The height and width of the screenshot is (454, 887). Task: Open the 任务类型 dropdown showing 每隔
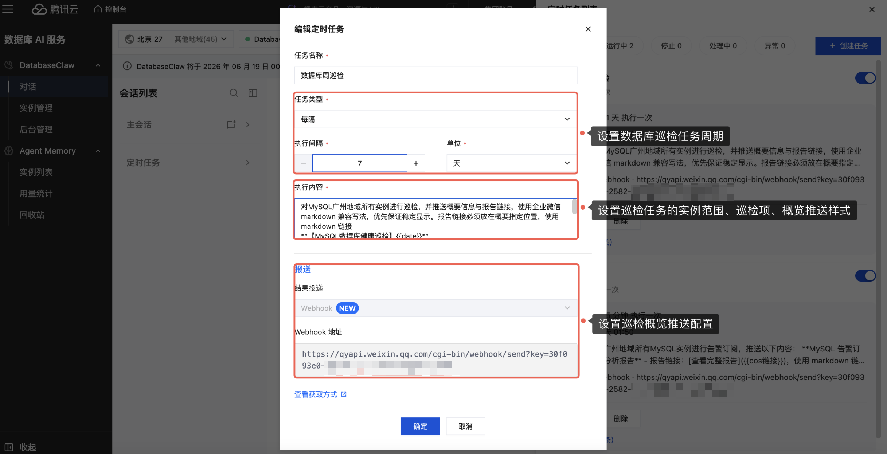435,119
